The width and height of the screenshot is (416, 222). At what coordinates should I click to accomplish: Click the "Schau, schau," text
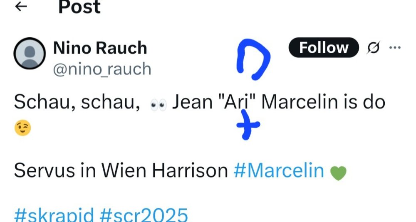pyautogui.click(x=77, y=102)
